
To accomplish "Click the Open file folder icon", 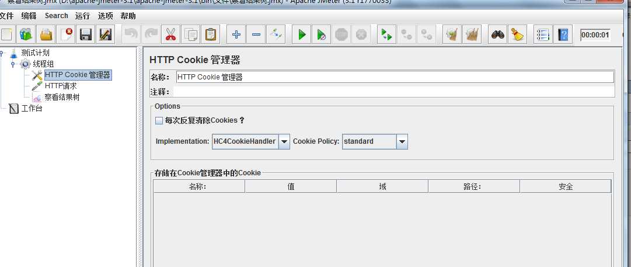I will pyautogui.click(x=46, y=34).
